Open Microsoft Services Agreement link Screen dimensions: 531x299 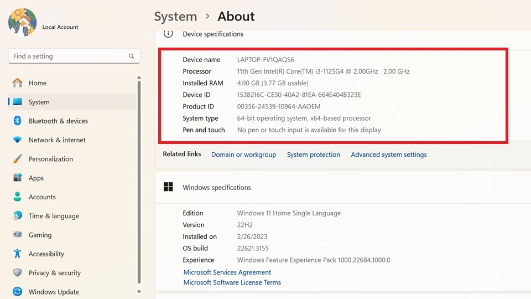click(x=227, y=272)
